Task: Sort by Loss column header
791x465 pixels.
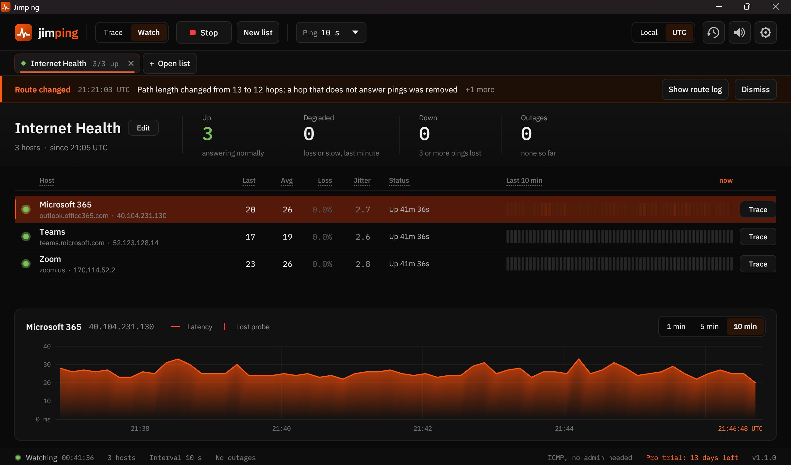Action: 325,180
